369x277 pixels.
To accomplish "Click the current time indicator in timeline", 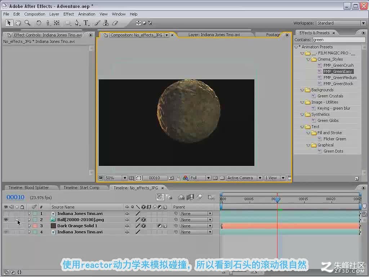I will (x=277, y=200).
